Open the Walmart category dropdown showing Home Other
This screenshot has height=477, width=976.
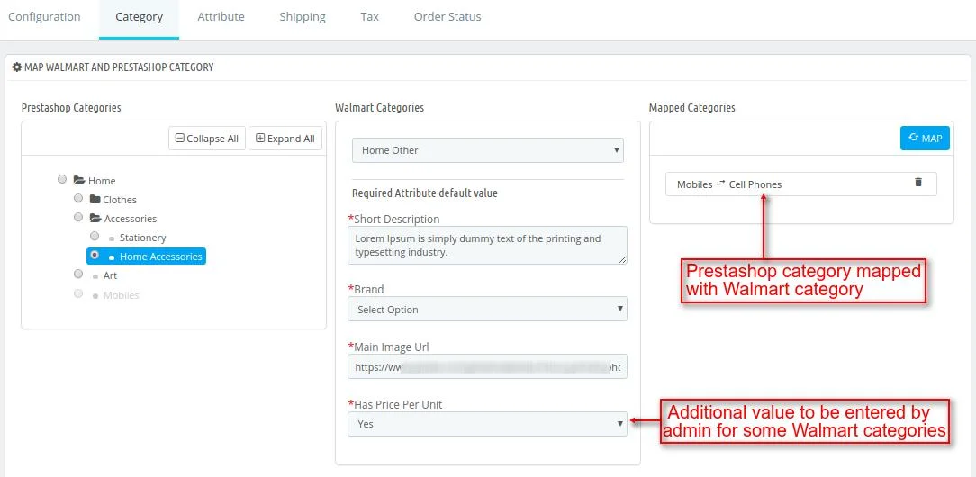click(487, 150)
